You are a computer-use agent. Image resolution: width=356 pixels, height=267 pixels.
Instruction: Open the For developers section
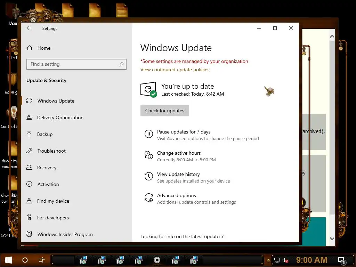tap(76, 218)
